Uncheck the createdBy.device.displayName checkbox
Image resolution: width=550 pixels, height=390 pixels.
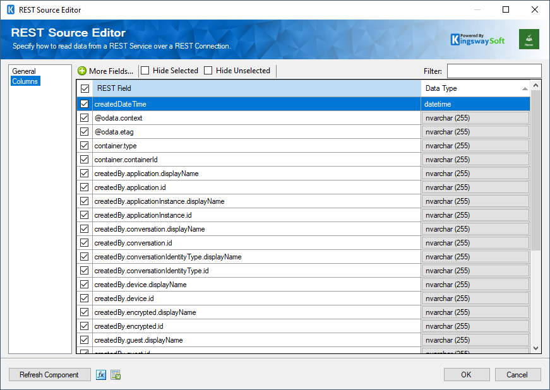84,285
